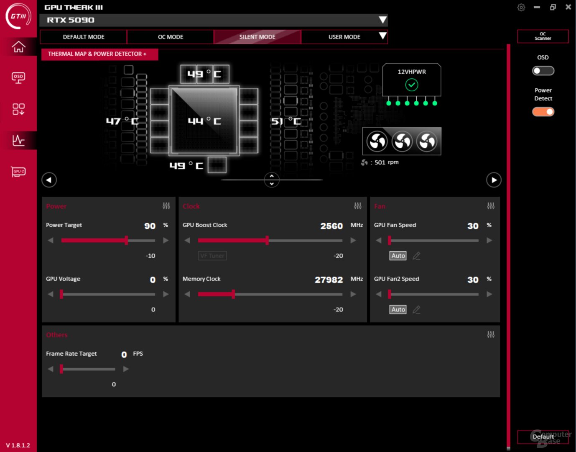Open Fan panel slider settings icon
576x452 pixels.
[x=491, y=206]
